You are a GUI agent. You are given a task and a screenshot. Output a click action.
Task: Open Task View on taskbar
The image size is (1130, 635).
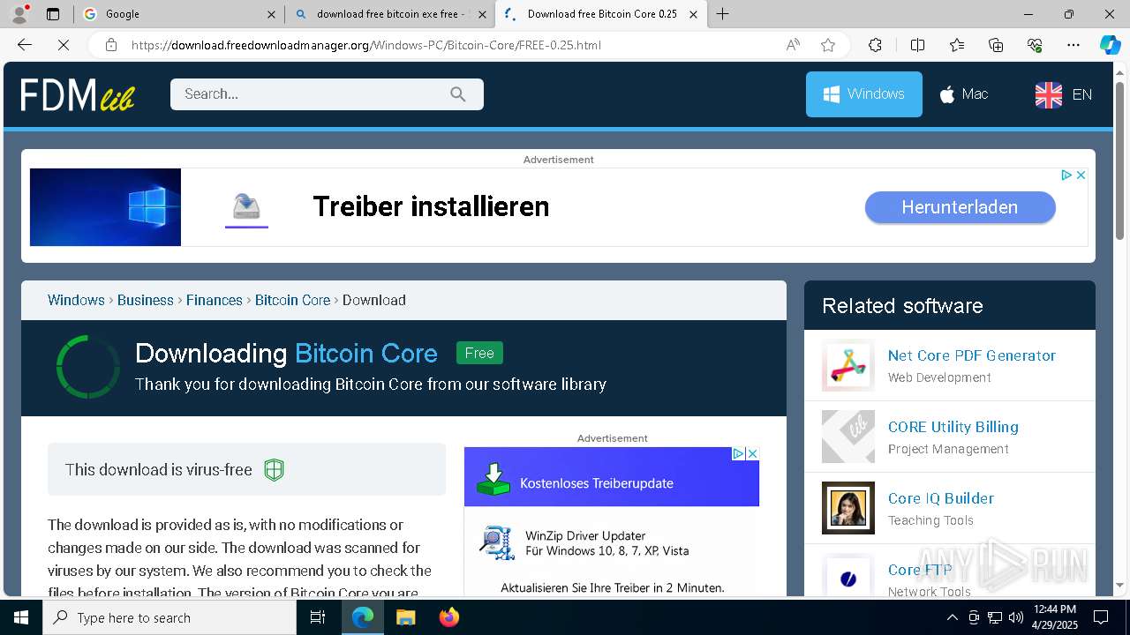point(318,617)
